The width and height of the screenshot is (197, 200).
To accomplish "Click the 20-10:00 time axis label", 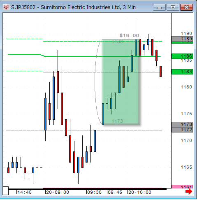I will 140,192.
